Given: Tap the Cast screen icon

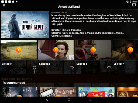Looking at the screenshot, I should tap(134, 5).
